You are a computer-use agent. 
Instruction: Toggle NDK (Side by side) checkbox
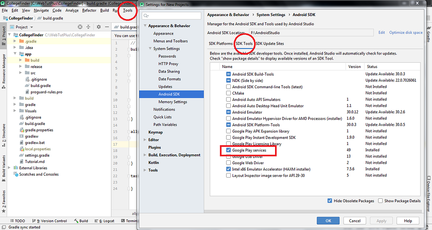[x=228, y=81]
